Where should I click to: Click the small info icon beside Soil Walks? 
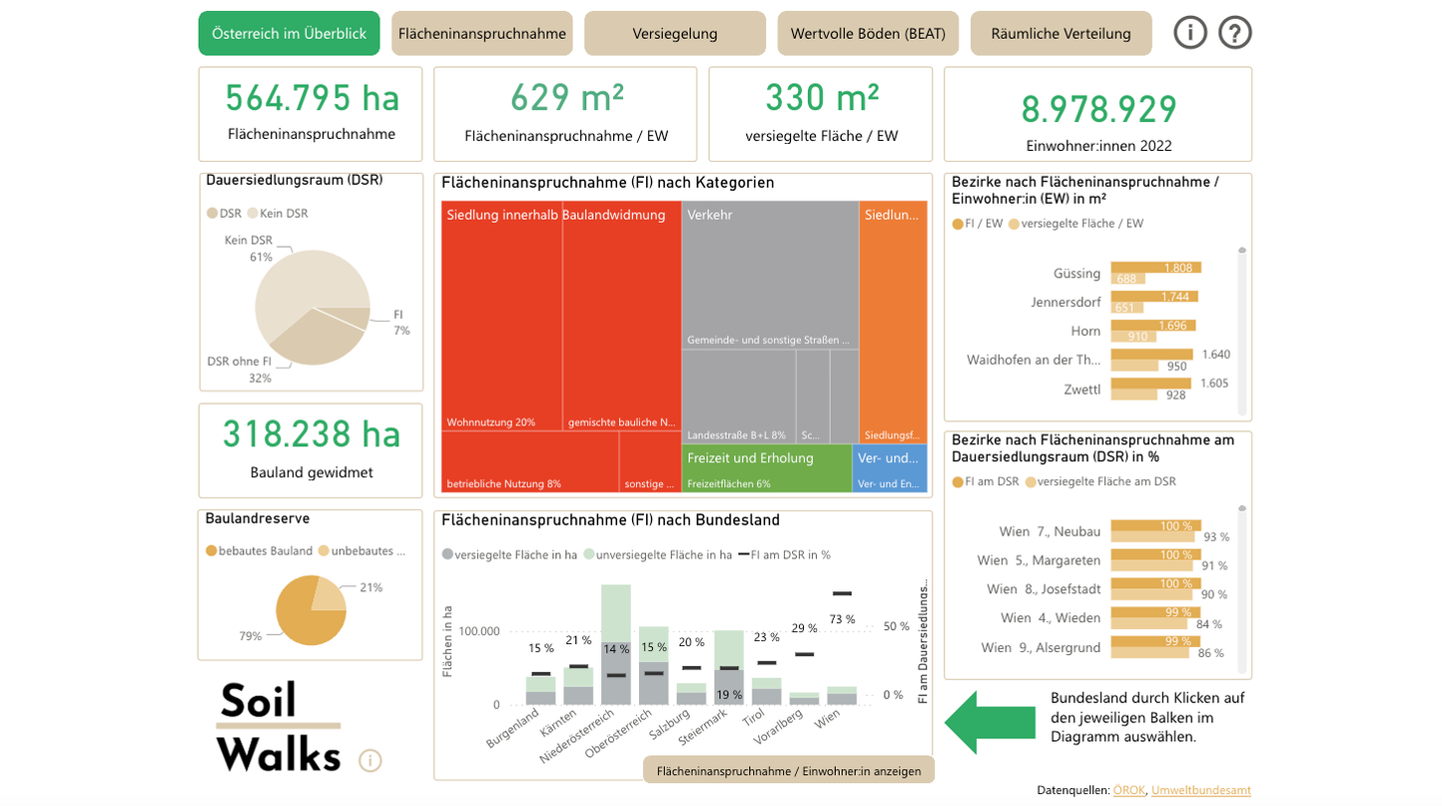coord(369,761)
